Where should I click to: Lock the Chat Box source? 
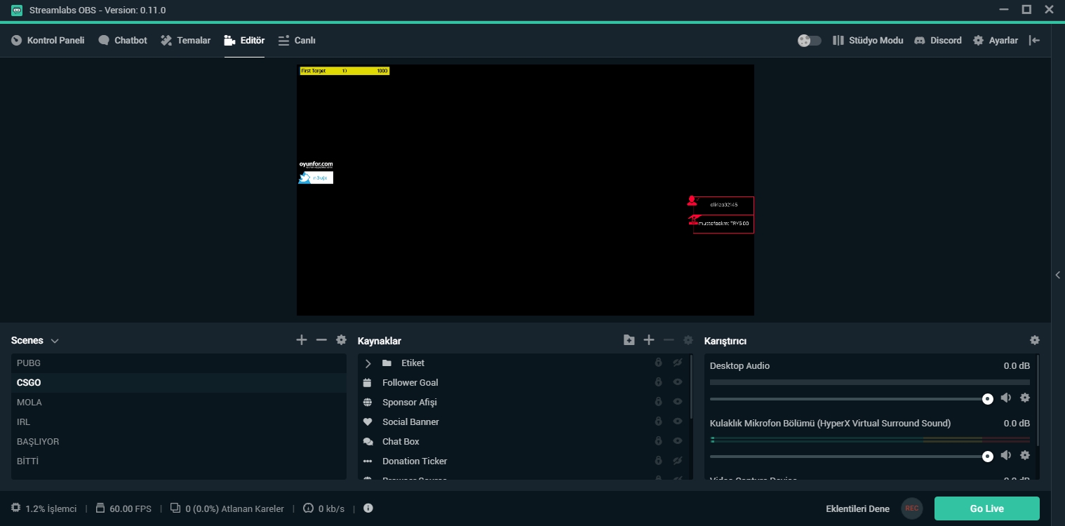tap(658, 441)
